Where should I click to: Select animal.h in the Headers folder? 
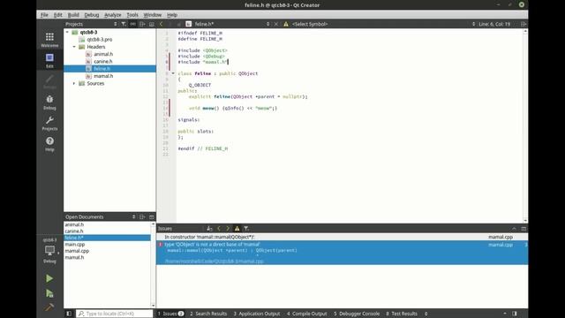click(x=103, y=54)
